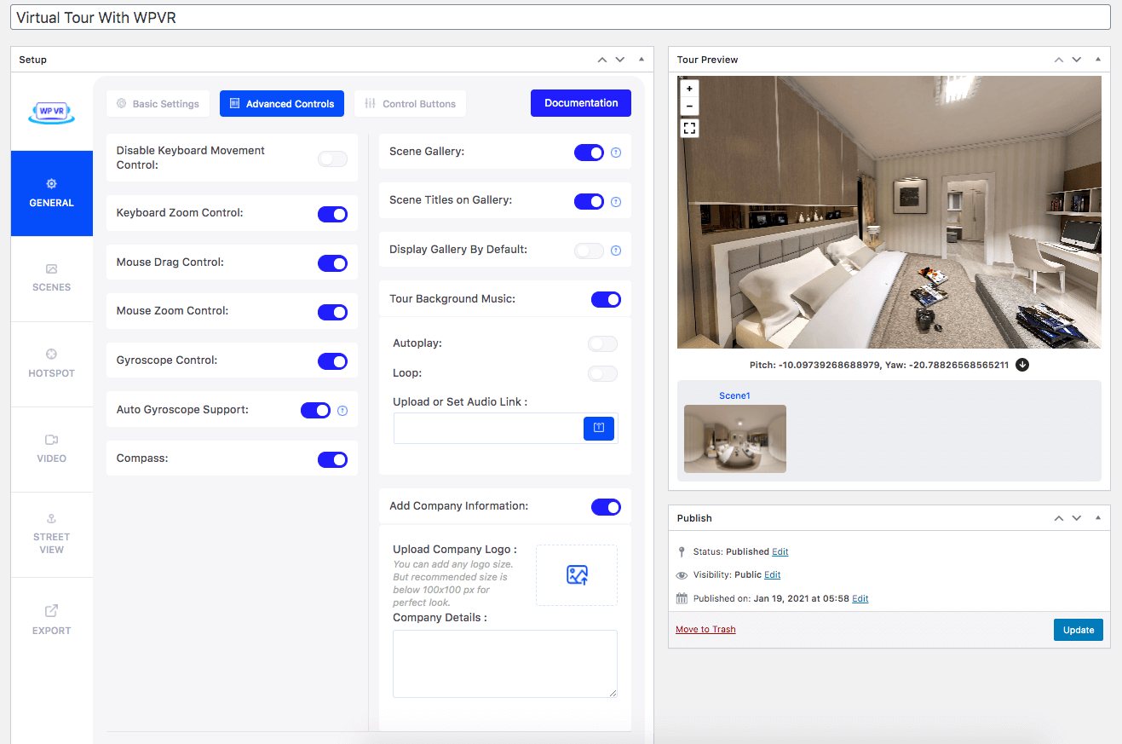Zoom in on tour preview
Viewport: 1122px width, 744px height.
(689, 89)
